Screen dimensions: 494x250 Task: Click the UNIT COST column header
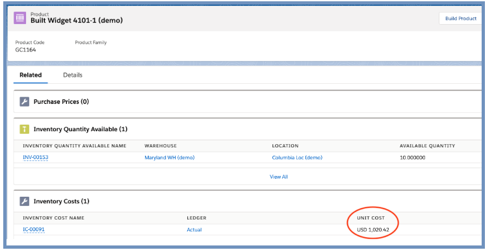tap(370, 218)
